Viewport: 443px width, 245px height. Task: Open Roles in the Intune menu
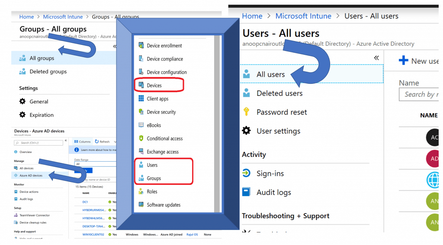tap(148, 191)
